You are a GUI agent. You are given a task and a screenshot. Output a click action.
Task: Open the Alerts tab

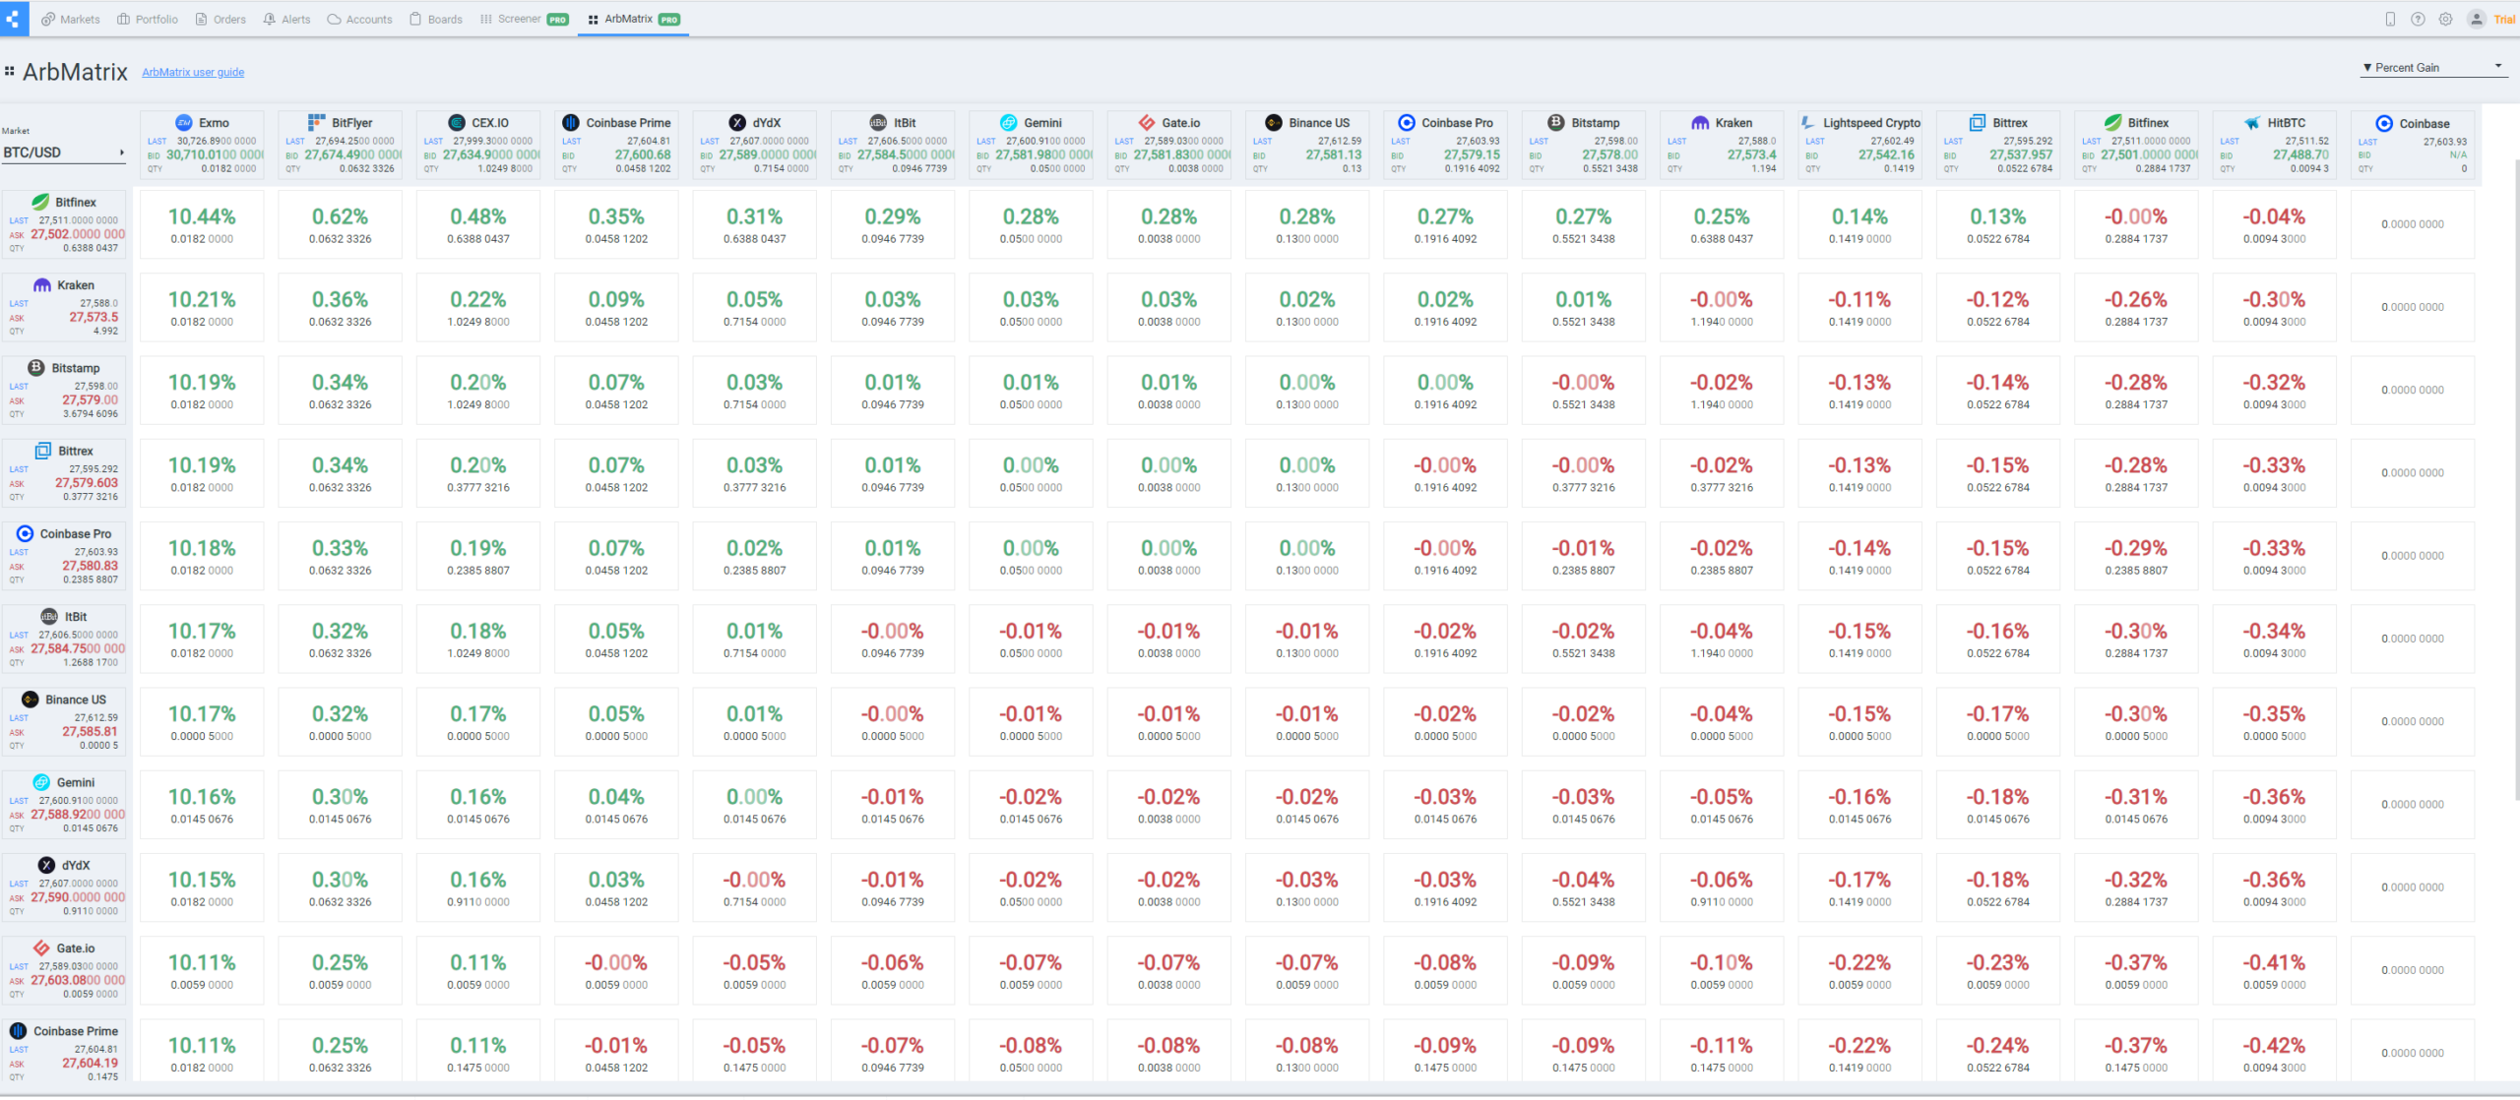[x=286, y=19]
